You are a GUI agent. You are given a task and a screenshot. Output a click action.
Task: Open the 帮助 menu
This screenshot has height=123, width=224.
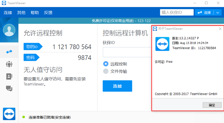coord(35,13)
